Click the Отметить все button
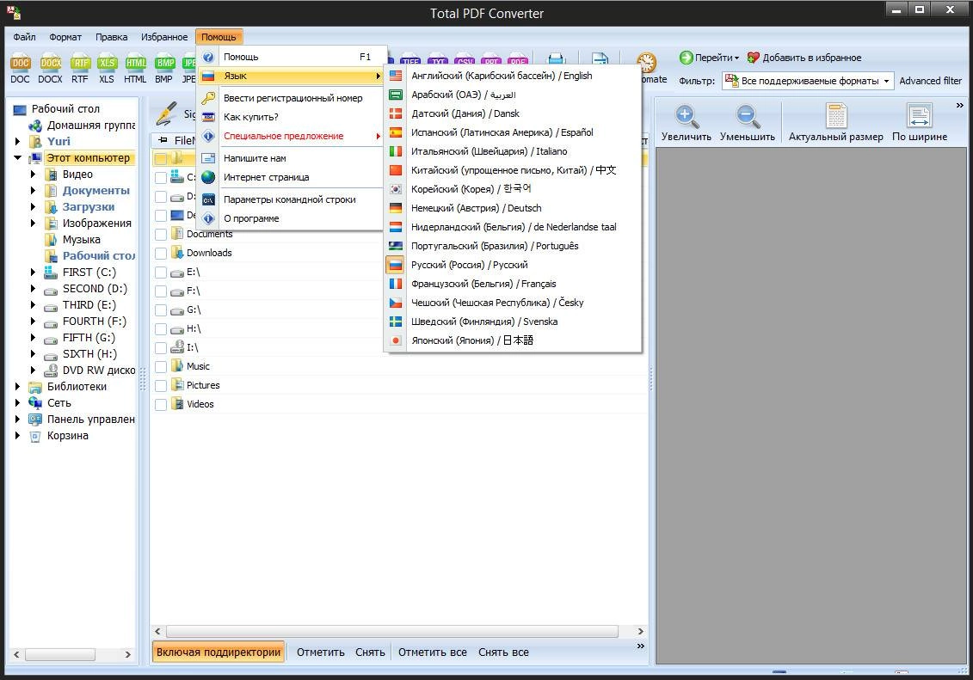This screenshot has width=973, height=680. click(432, 652)
